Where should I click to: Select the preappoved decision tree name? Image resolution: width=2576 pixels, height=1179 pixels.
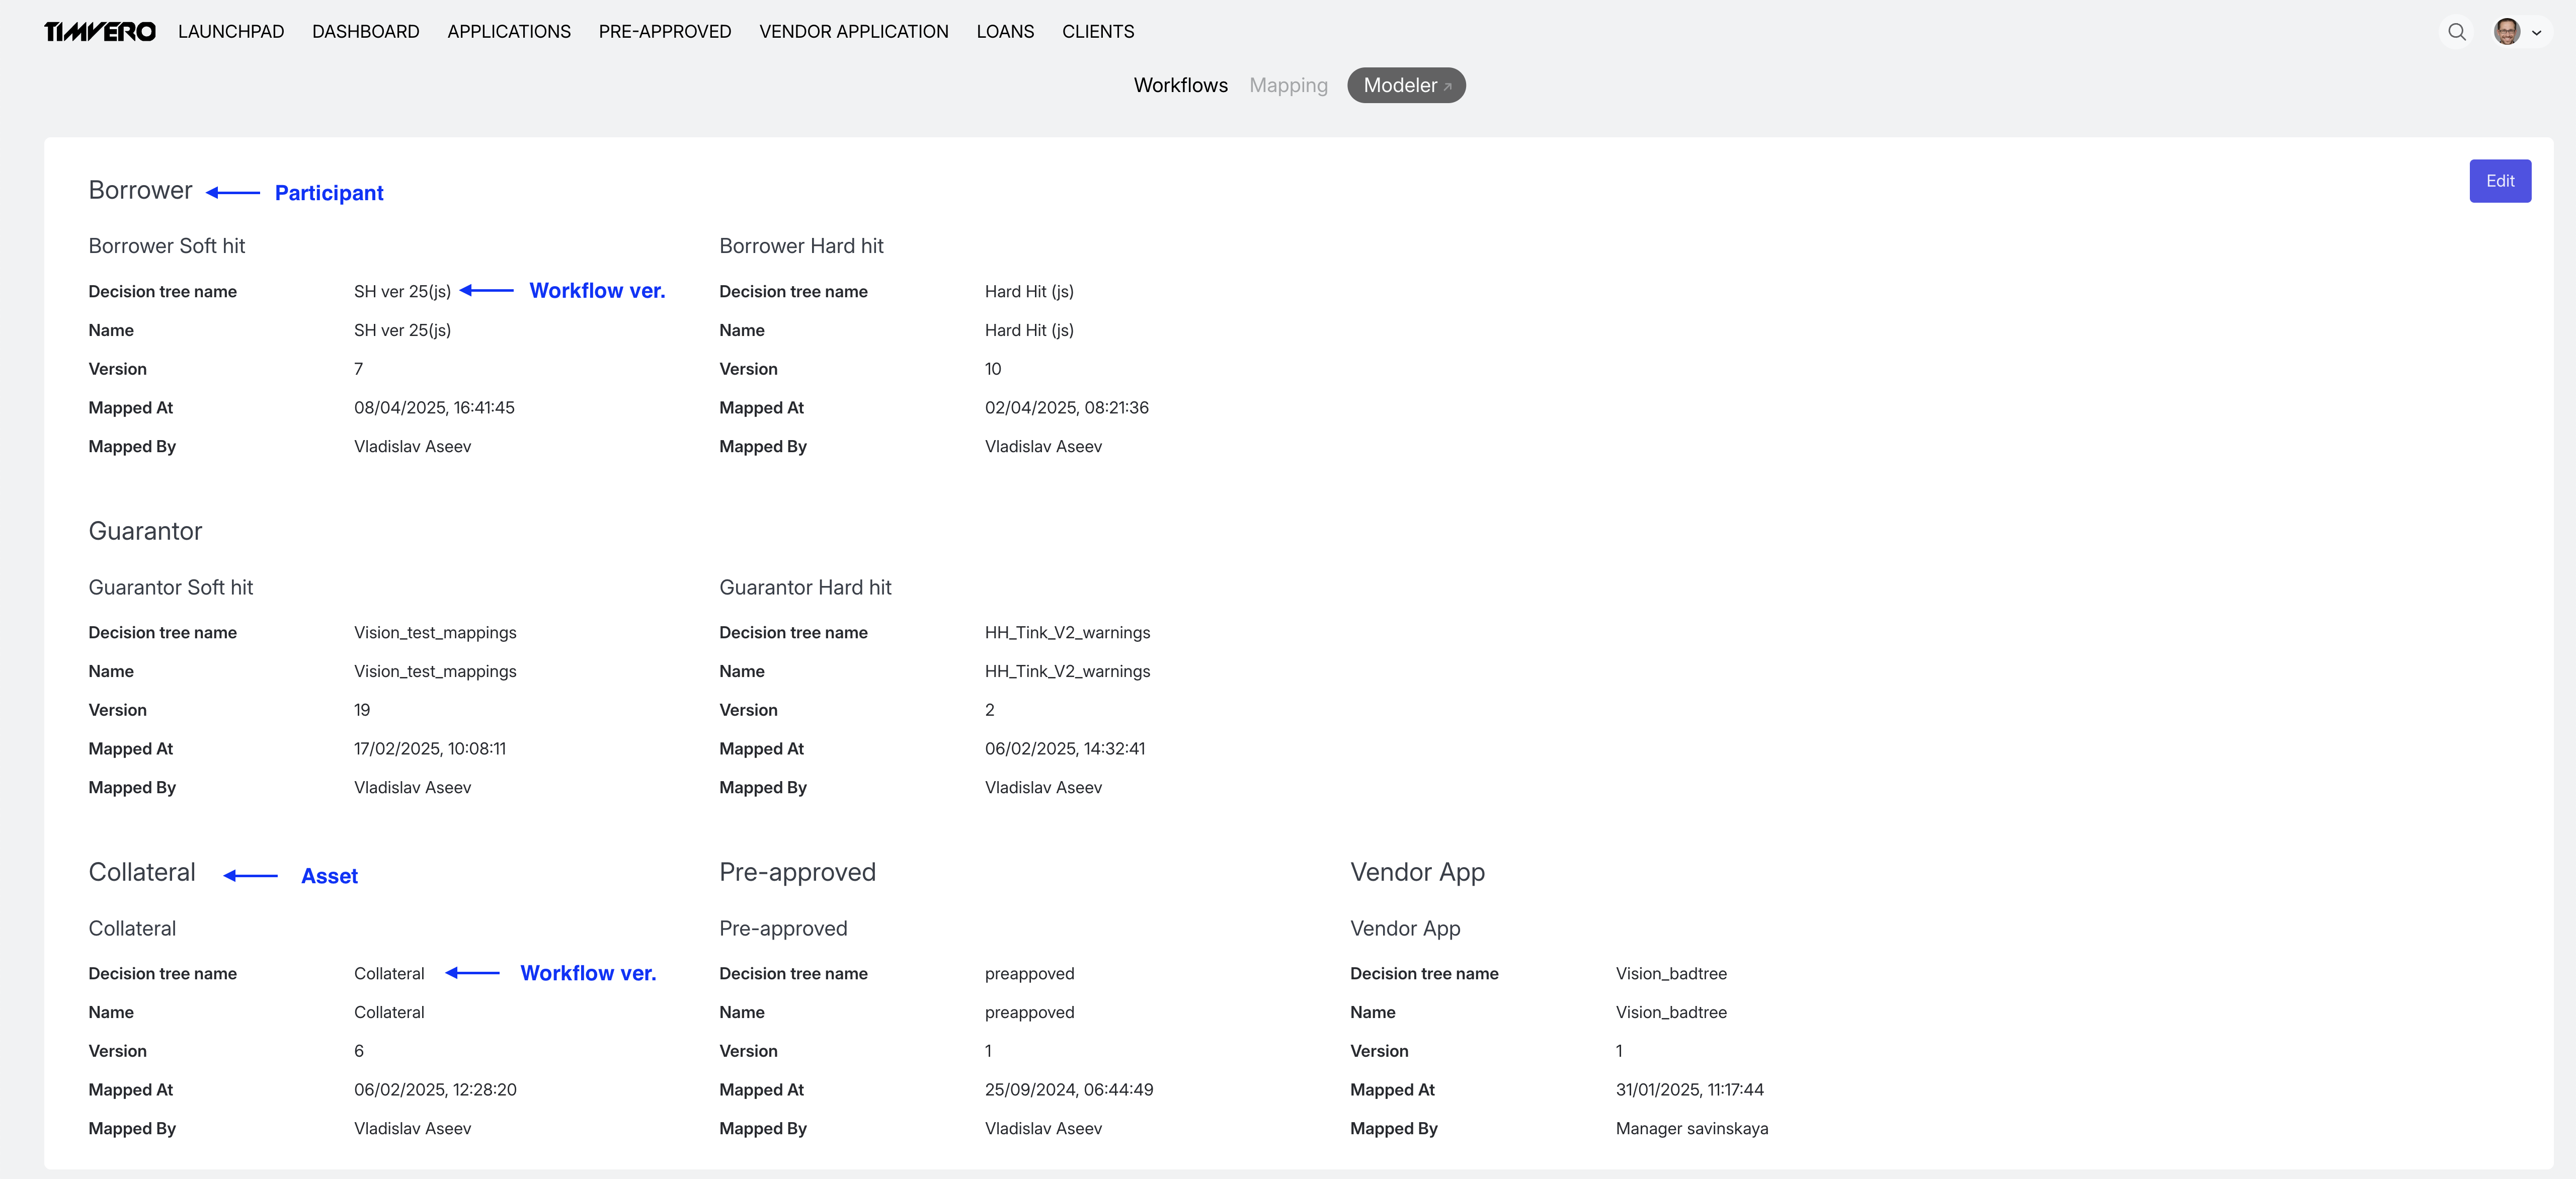pos(1029,973)
